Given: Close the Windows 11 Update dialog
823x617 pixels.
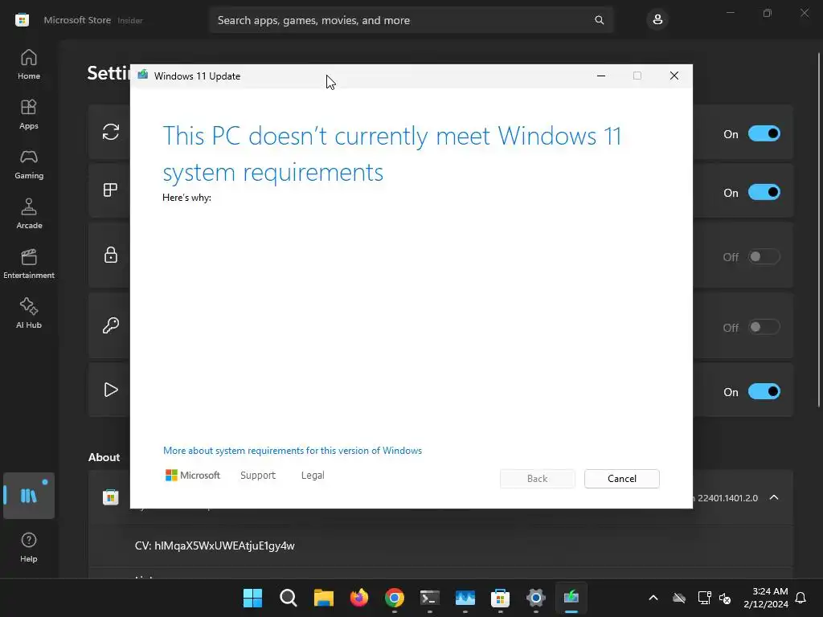Looking at the screenshot, I should 674,76.
